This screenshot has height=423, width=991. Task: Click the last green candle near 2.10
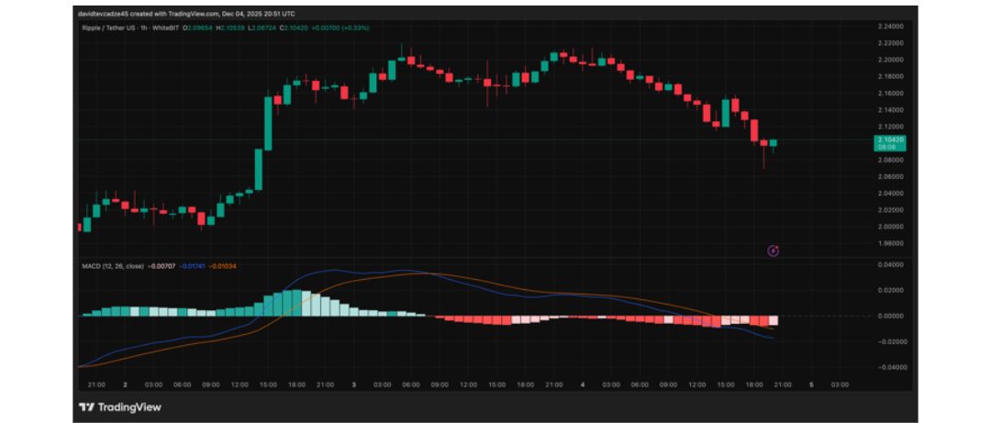click(773, 143)
